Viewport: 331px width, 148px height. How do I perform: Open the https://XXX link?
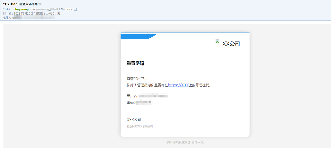click(178, 85)
